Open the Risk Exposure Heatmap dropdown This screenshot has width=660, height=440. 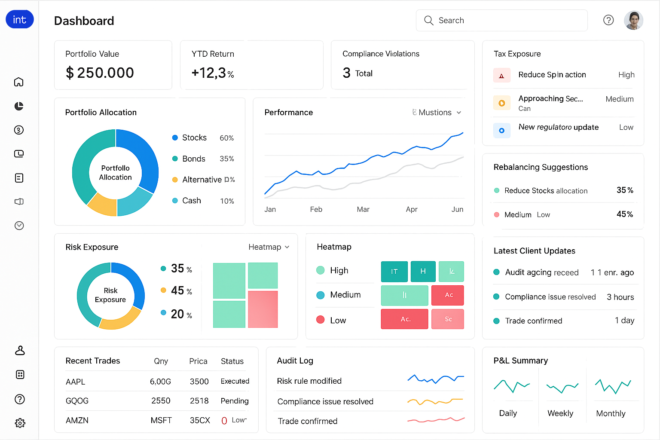tap(269, 247)
